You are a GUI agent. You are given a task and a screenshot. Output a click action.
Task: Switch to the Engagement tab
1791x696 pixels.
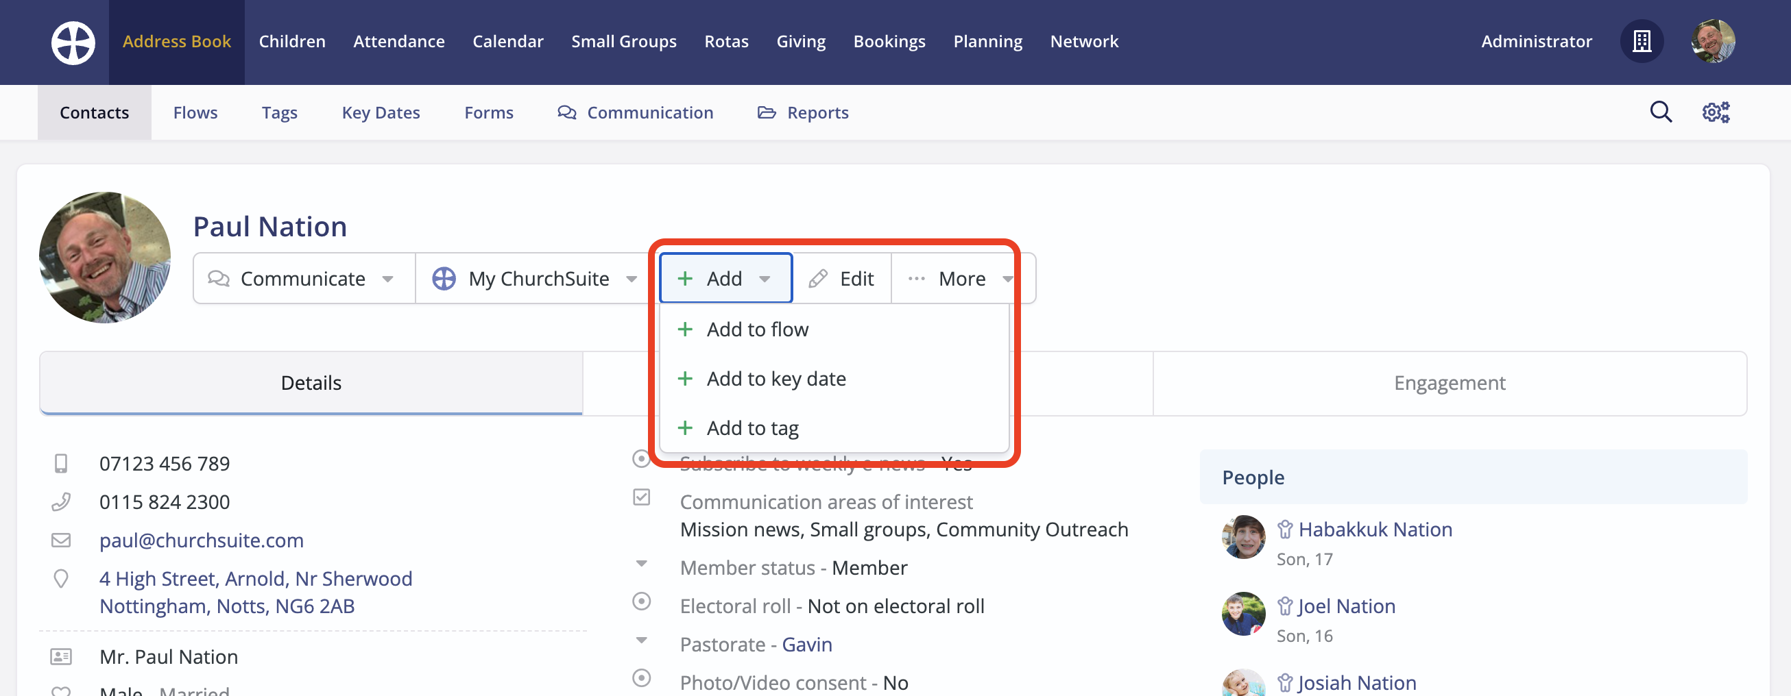(1449, 383)
